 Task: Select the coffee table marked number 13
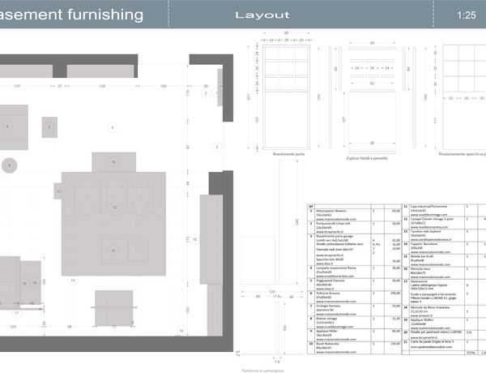[114, 251]
